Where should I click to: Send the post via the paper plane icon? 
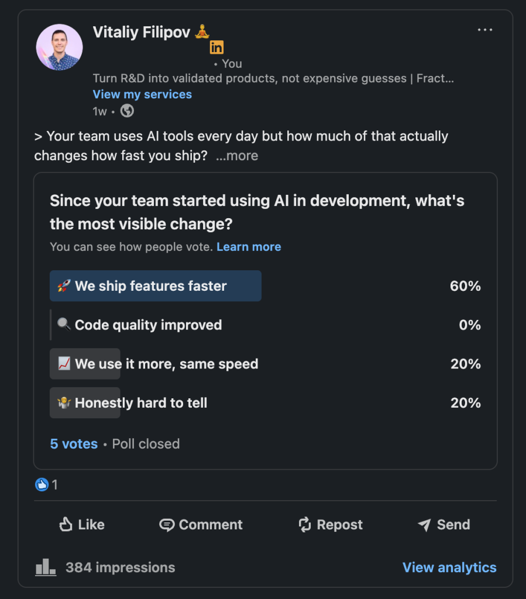click(x=423, y=525)
